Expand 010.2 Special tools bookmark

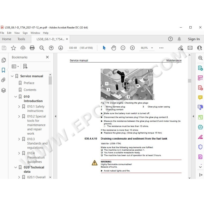pos(19,116)
